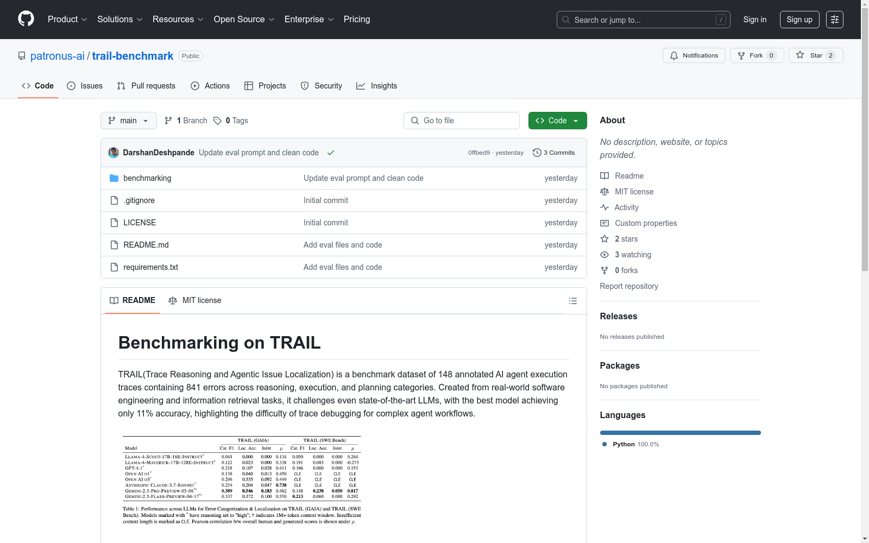Click the Sign up button
Image resolution: width=869 pixels, height=543 pixels.
pos(799,20)
